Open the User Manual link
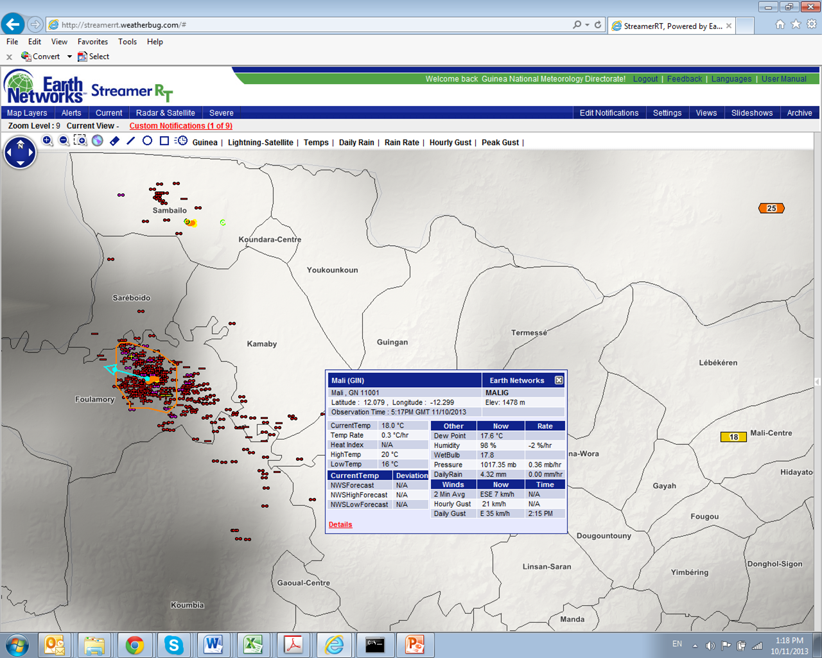The width and height of the screenshot is (822, 658). click(784, 79)
